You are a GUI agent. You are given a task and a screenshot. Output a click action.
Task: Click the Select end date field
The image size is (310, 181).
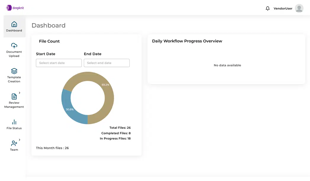[107, 63]
